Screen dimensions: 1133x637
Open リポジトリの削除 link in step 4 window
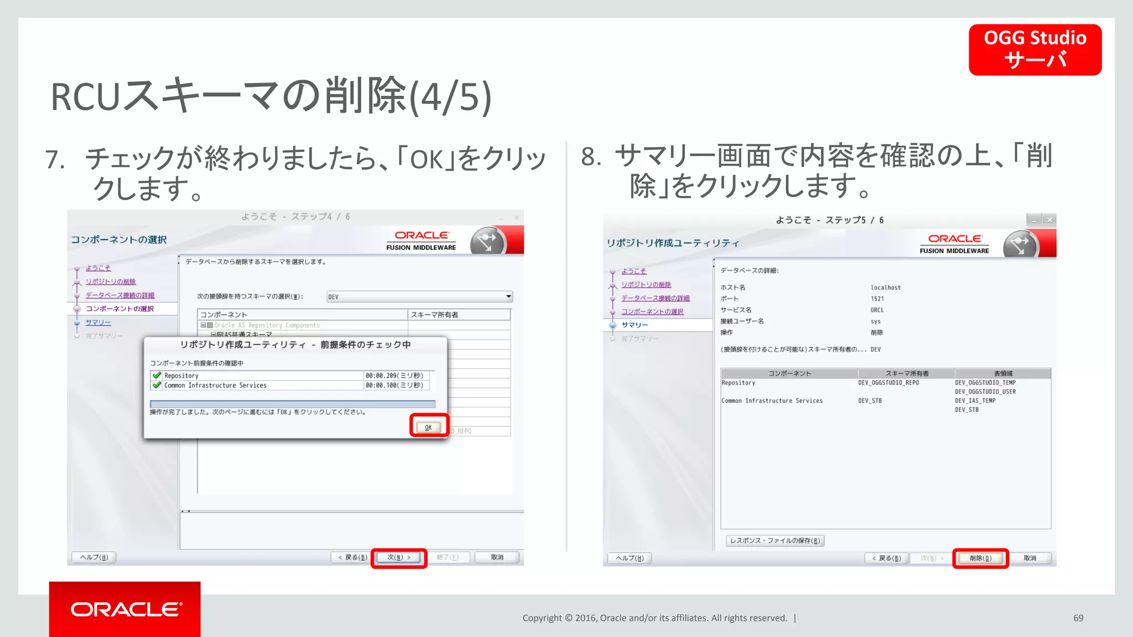click(111, 282)
